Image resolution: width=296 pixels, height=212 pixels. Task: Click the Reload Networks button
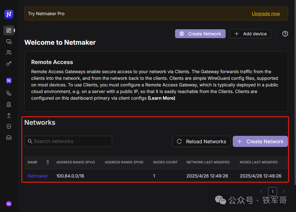click(x=201, y=141)
